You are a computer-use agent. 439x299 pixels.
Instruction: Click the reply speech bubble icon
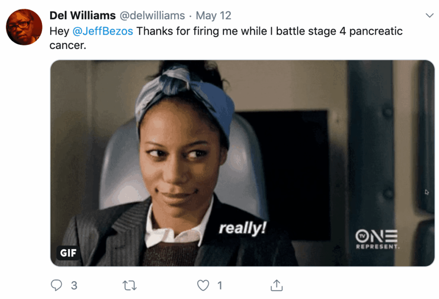(57, 285)
